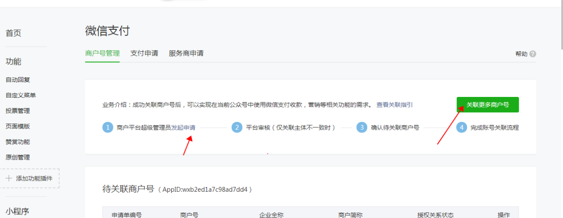The height and width of the screenshot is (218, 563).
Task: Click the AppID:wxb2ed1a7c98ad7dd4 text
Action: [206, 189]
